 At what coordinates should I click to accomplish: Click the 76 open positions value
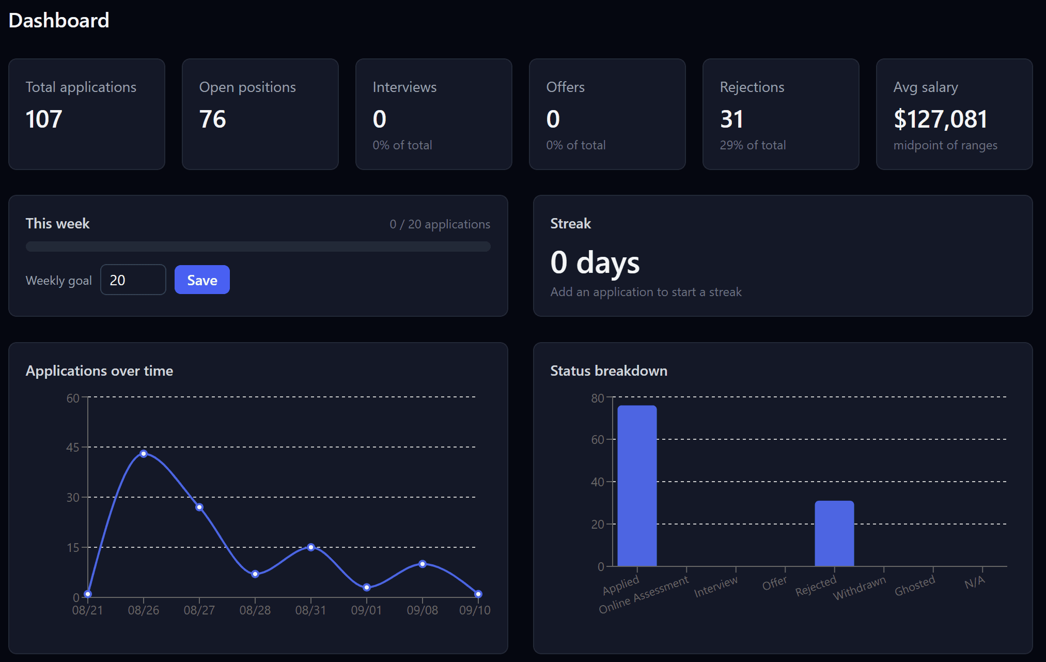coord(212,119)
